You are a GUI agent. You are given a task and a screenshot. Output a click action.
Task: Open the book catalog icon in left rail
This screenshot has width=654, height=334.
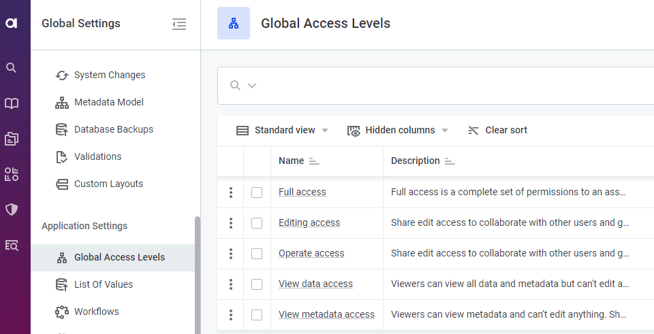[12, 103]
